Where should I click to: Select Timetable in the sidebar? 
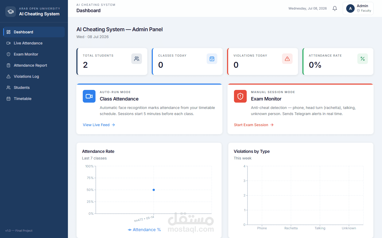34,99
